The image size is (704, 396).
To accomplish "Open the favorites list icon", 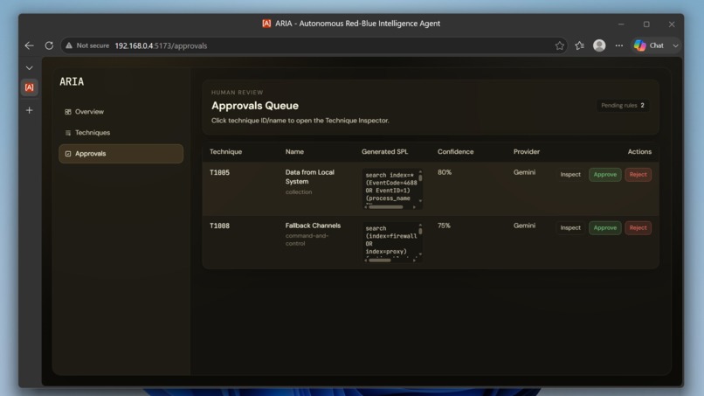I will (580, 45).
